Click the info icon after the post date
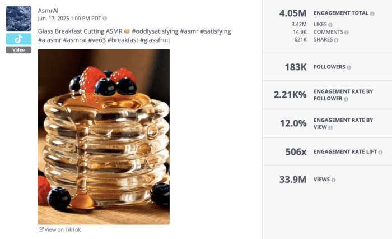392x239 pixels. pyautogui.click(x=105, y=19)
